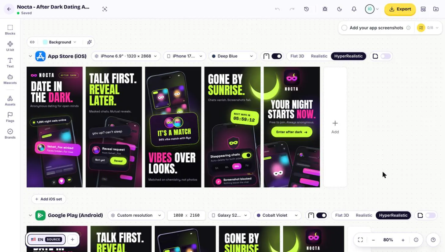The width and height of the screenshot is (445, 252).
Task: Open the Brands panel
Action: 10,134
